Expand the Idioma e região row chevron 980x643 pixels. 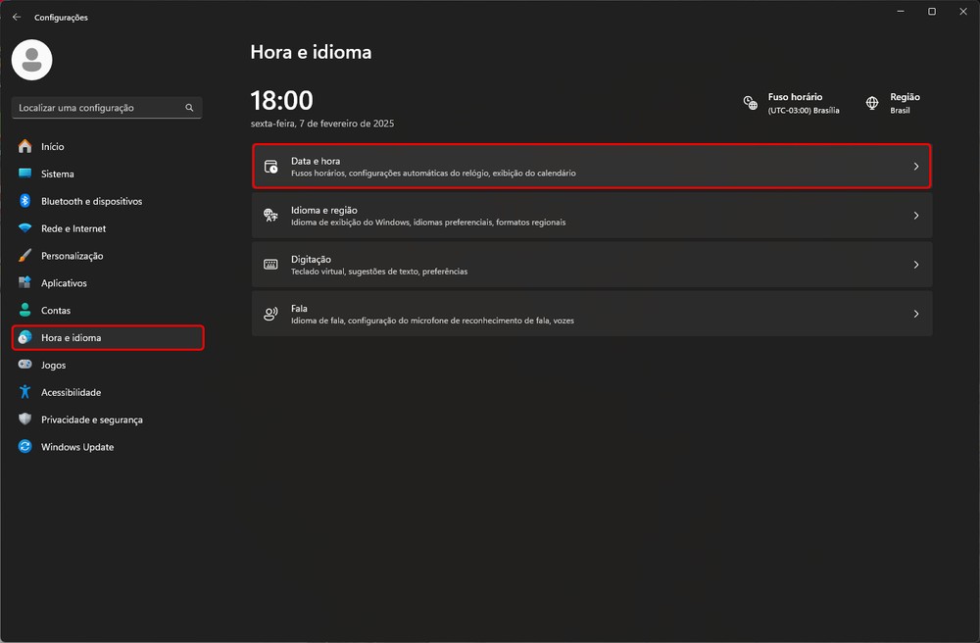click(916, 216)
